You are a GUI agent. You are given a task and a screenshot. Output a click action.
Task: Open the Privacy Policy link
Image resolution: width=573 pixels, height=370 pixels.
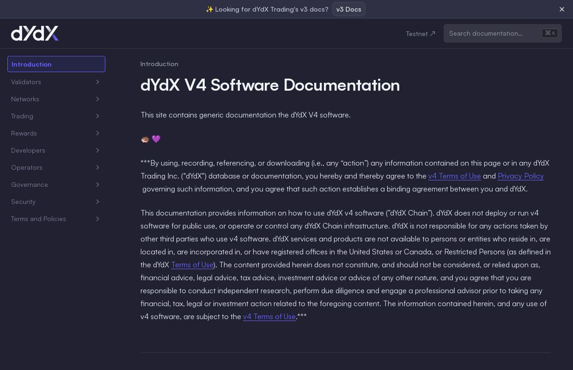[521, 176]
